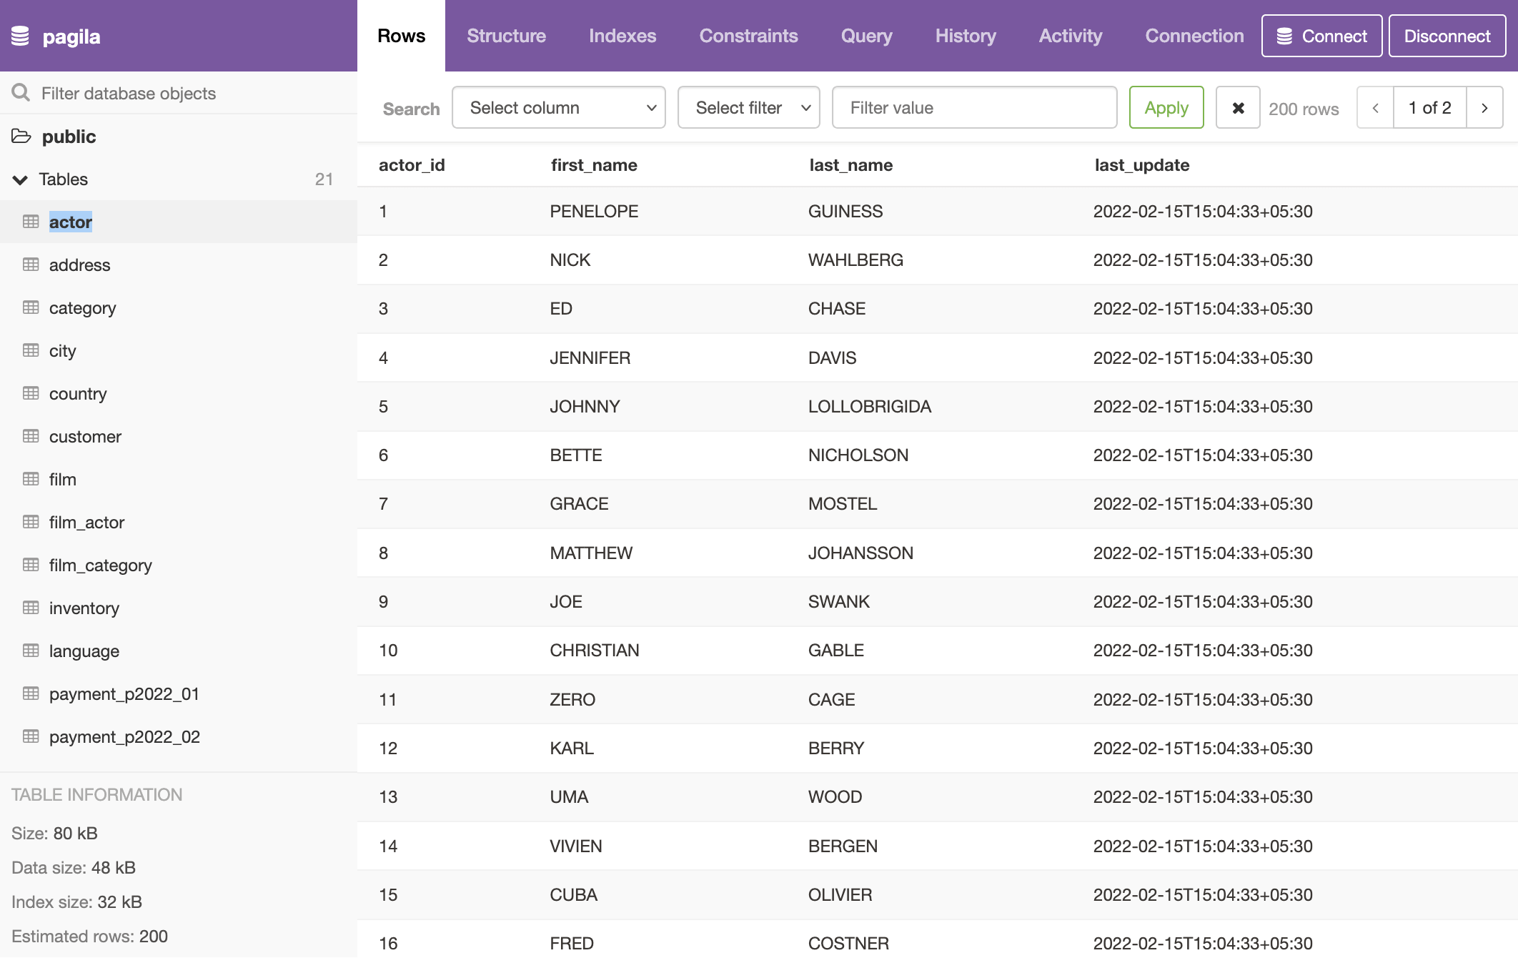Select the payment_p2022_01 table
The height and width of the screenshot is (958, 1518).
click(x=124, y=693)
